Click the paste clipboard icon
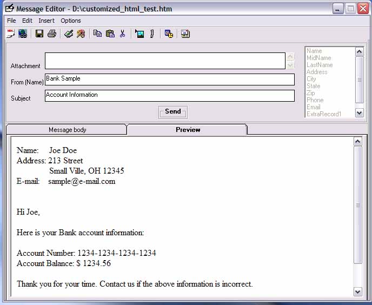 [x=110, y=34]
